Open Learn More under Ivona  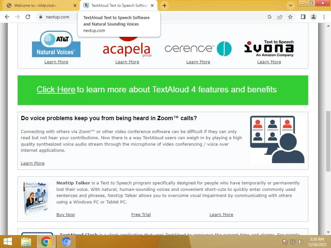[269, 62]
